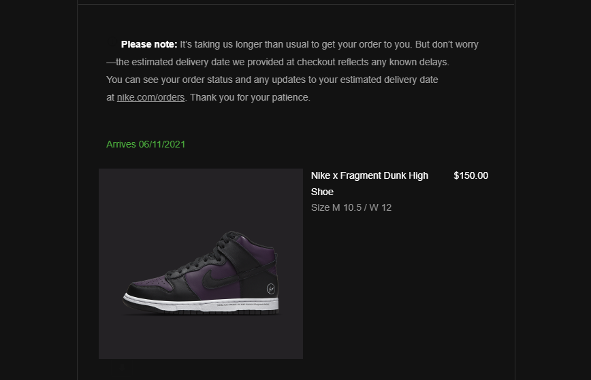Click the green Arrives 06/11/2021 date
This screenshot has height=380, width=591.
pyautogui.click(x=146, y=145)
